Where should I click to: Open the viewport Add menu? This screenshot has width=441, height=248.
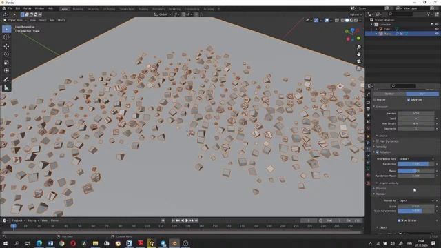point(52,20)
